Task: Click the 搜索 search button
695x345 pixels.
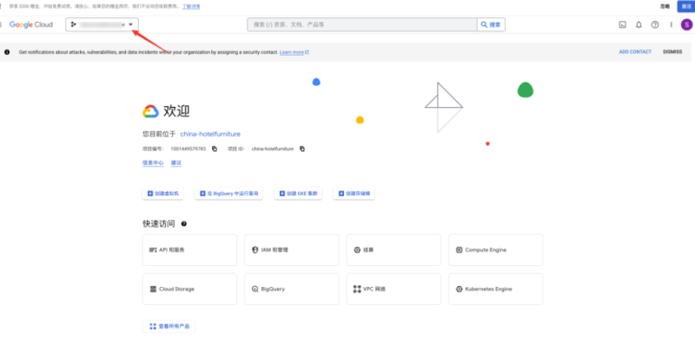Action: pyautogui.click(x=491, y=25)
